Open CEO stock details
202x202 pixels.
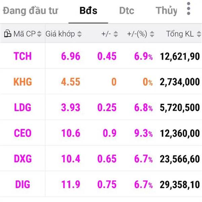pyautogui.click(x=23, y=133)
